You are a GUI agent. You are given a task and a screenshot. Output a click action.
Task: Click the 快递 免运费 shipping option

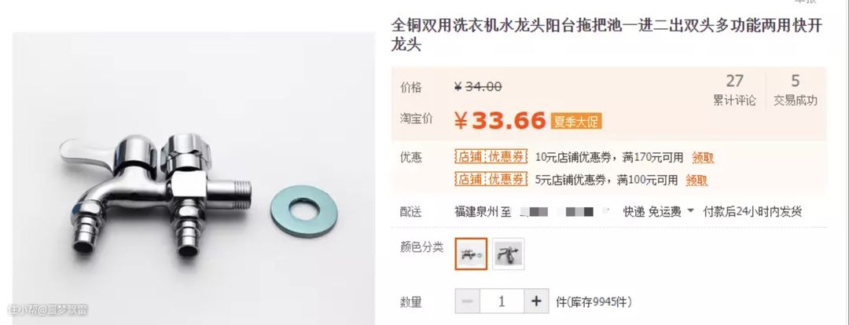point(652,211)
